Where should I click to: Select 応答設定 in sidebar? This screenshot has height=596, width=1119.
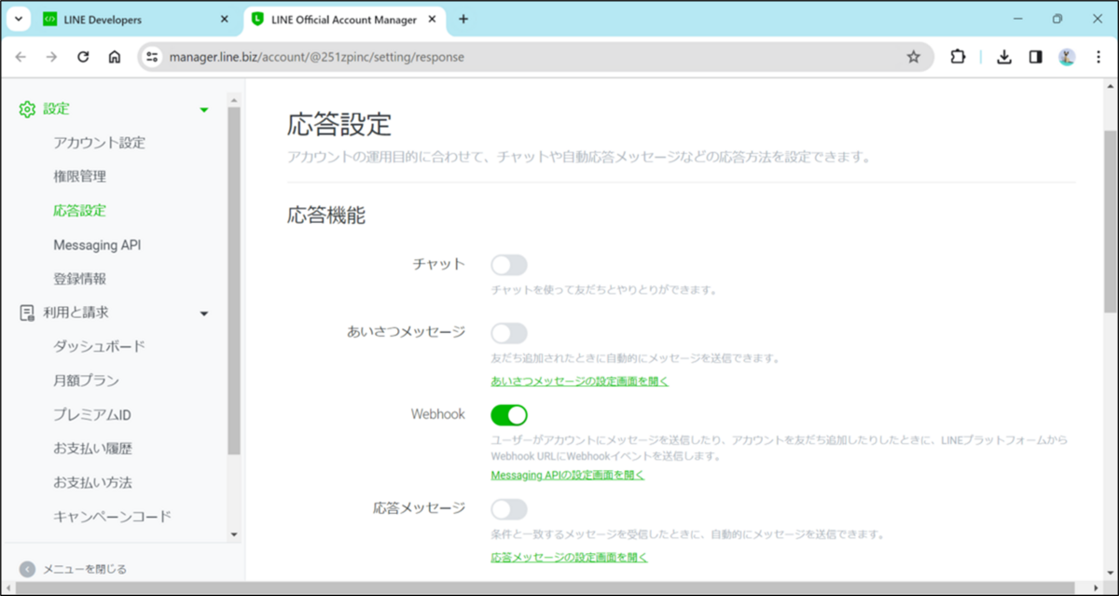tap(79, 211)
